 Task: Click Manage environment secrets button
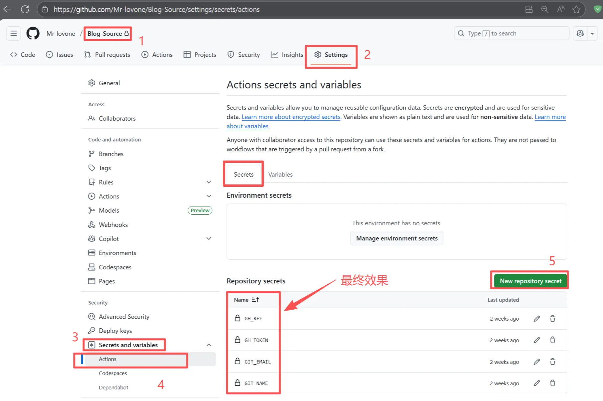click(x=396, y=238)
